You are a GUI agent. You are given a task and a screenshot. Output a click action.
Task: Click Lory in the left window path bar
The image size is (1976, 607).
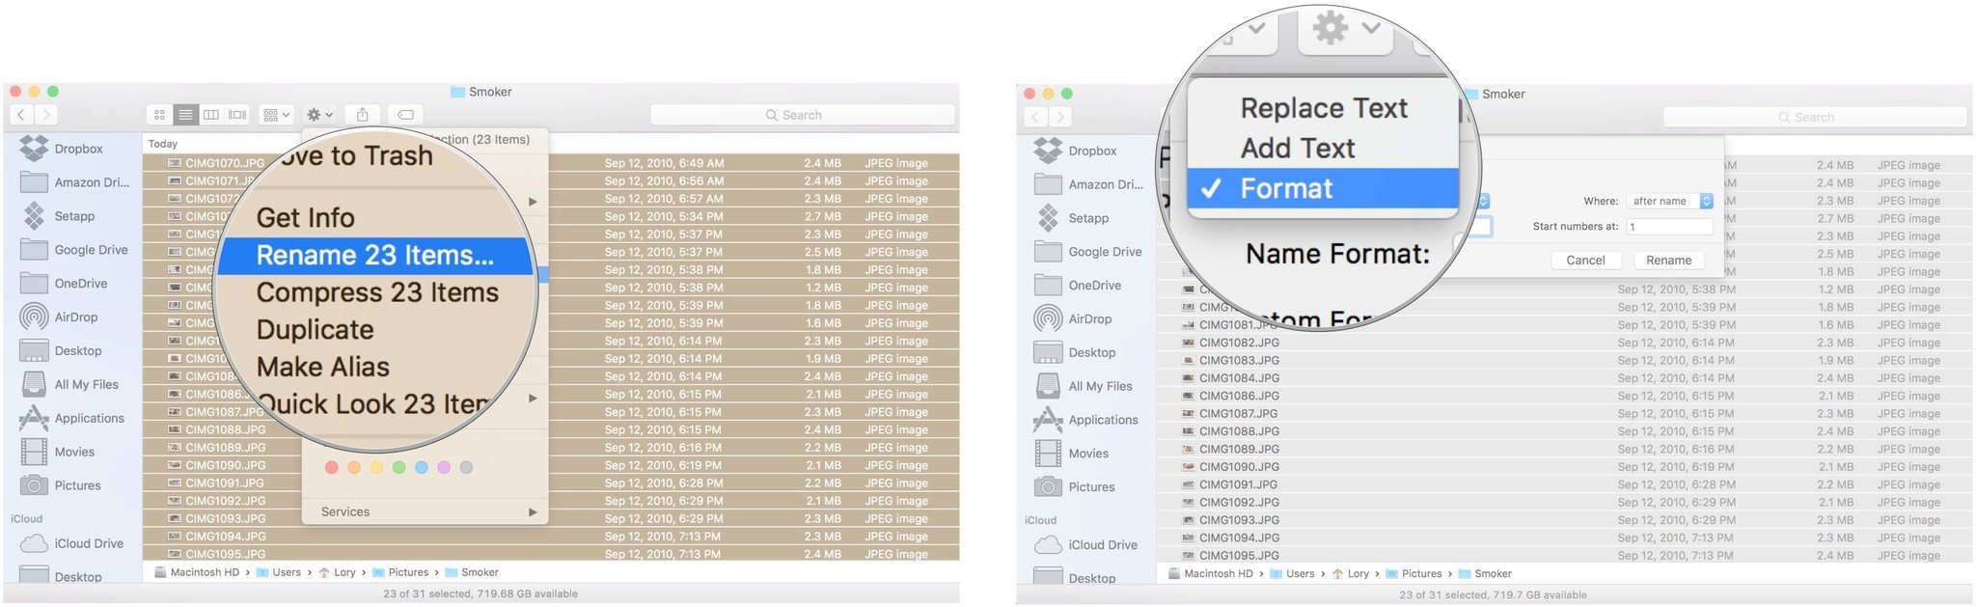click(338, 572)
